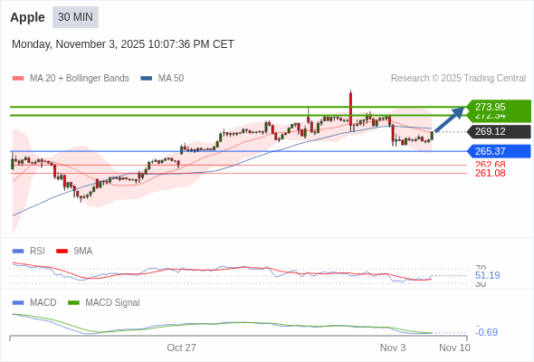Click the 261.08 red support value
This screenshot has width=534, height=362.
pos(490,173)
